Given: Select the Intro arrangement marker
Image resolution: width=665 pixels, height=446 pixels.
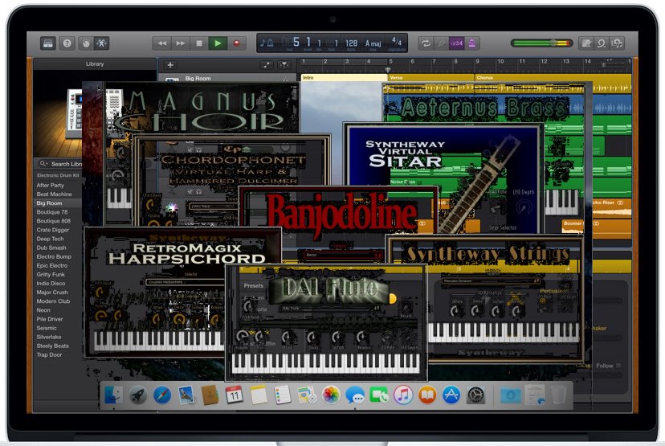Looking at the screenshot, I should coord(344,78).
